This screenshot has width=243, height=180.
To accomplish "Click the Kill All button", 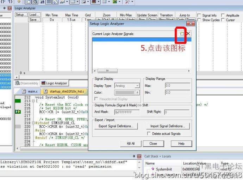I will 131,144.
